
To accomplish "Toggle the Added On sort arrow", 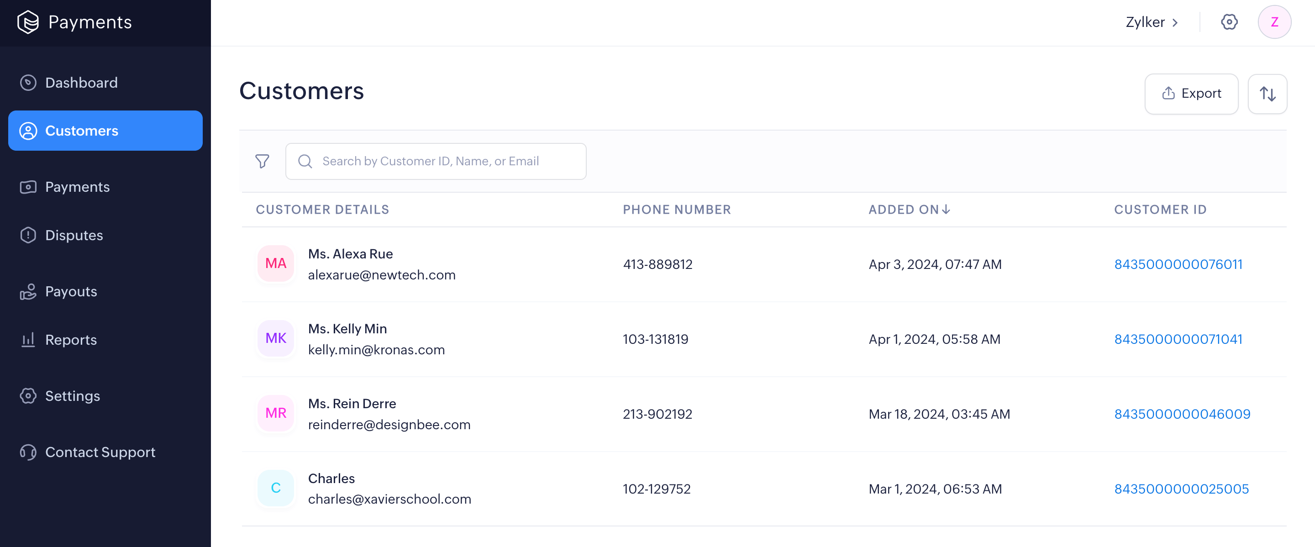I will pos(946,209).
